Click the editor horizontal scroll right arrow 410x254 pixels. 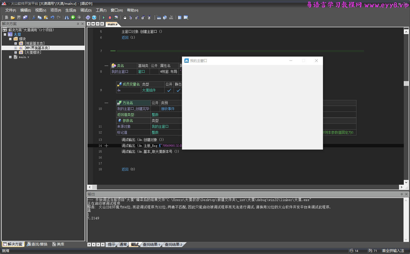click(401, 187)
